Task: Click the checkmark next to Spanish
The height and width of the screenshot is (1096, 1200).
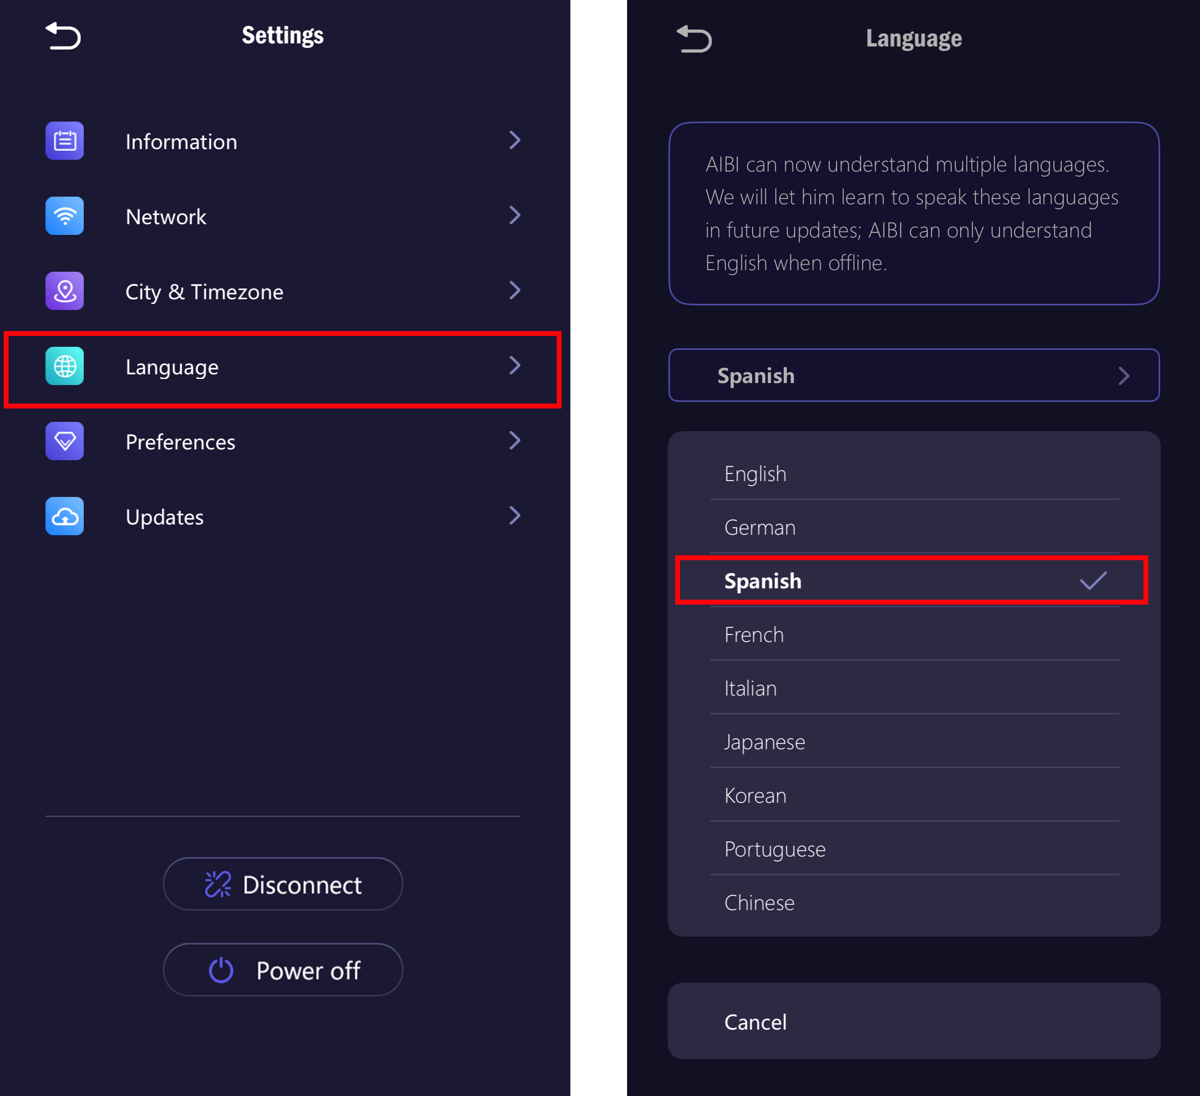Action: tap(1093, 581)
